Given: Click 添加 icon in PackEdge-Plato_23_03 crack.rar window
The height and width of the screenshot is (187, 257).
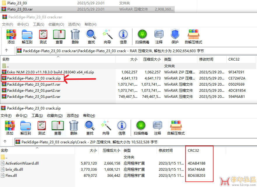Looking at the screenshot, I should (x=11, y=35).
